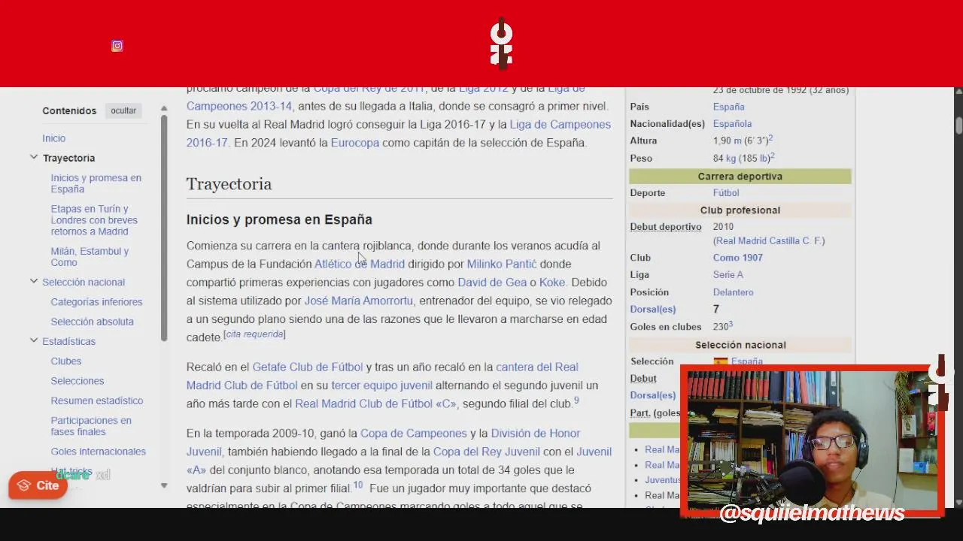Open Participaciones en fases finales entry
This screenshot has height=541, width=963.
click(90, 426)
